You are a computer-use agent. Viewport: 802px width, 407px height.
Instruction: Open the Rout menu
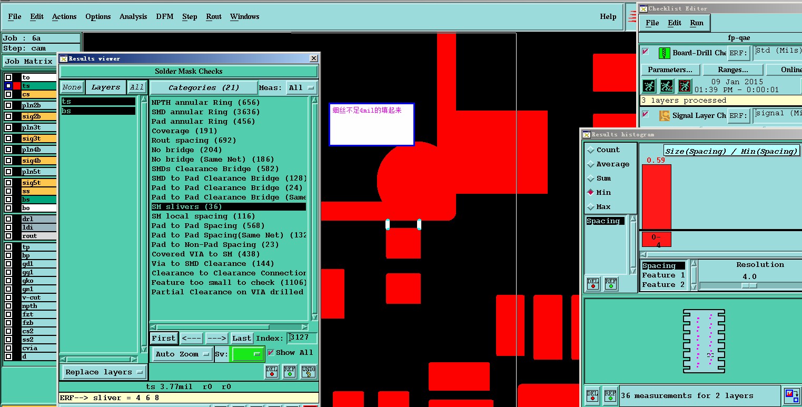pos(214,16)
